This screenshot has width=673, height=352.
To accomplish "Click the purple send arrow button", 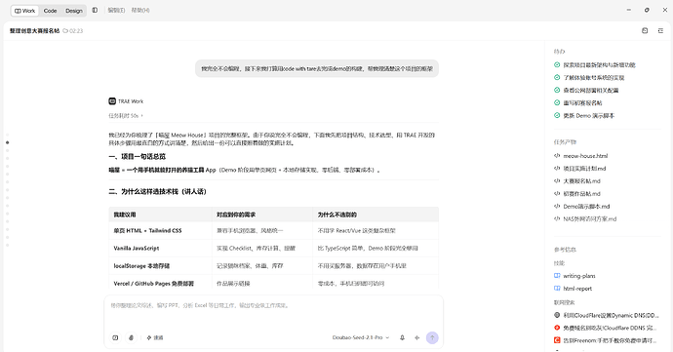I will pos(432,337).
